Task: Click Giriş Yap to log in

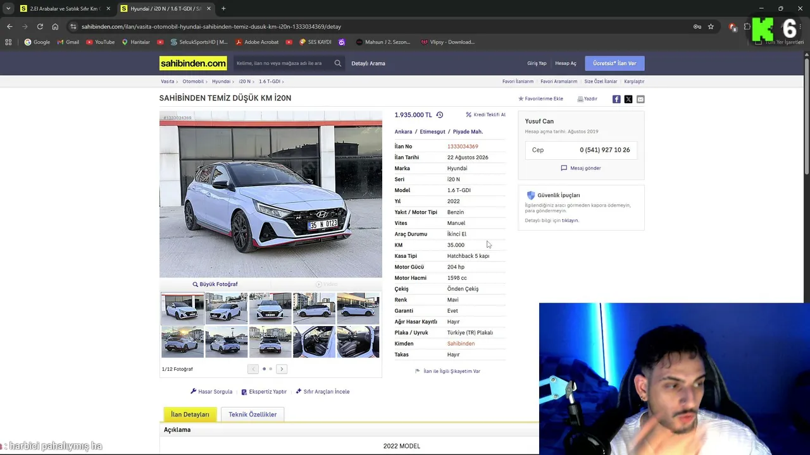Action: (537, 63)
